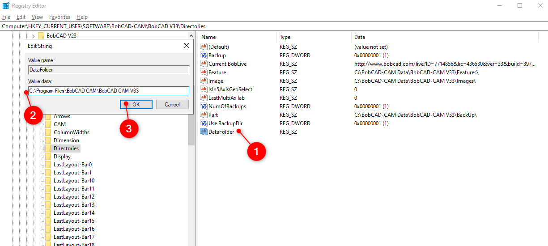Click the Value name field
Screen dimensions: 548x246
tap(109, 70)
